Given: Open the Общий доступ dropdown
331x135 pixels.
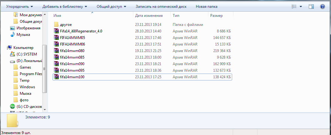Looking at the screenshot, I should 111,7.
